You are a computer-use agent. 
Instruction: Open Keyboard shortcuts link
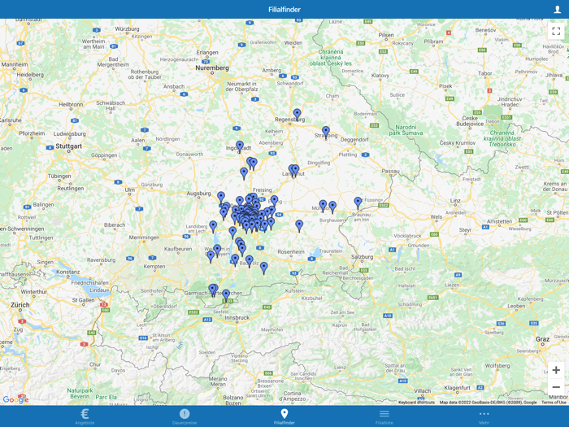pos(416,403)
